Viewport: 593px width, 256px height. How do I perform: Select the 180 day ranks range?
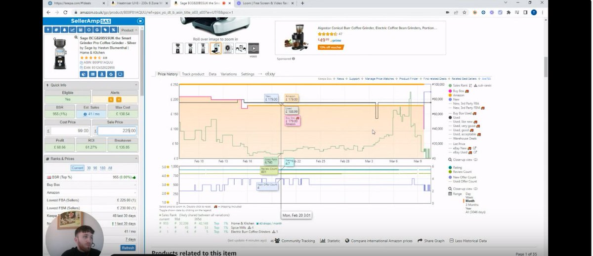(x=103, y=168)
